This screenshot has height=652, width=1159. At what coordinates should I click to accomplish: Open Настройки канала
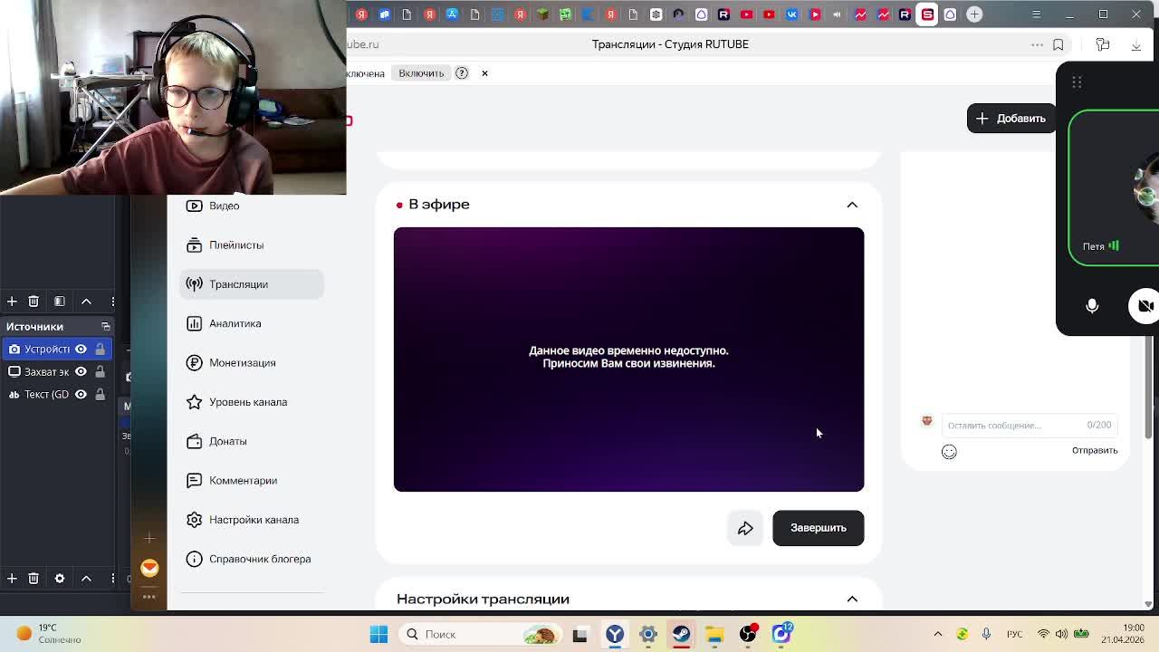click(252, 520)
